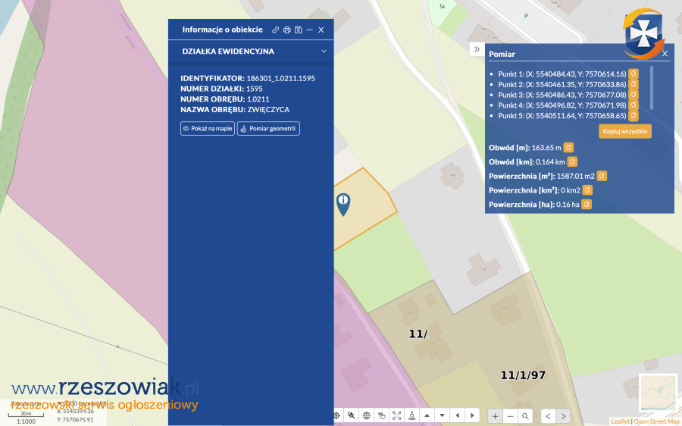
Task: Open the Open Street Map attribution link
Action: [656, 421]
